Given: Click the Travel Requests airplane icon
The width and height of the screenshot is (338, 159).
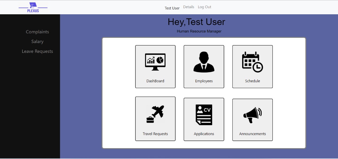Looking at the screenshot, I should [155, 114].
